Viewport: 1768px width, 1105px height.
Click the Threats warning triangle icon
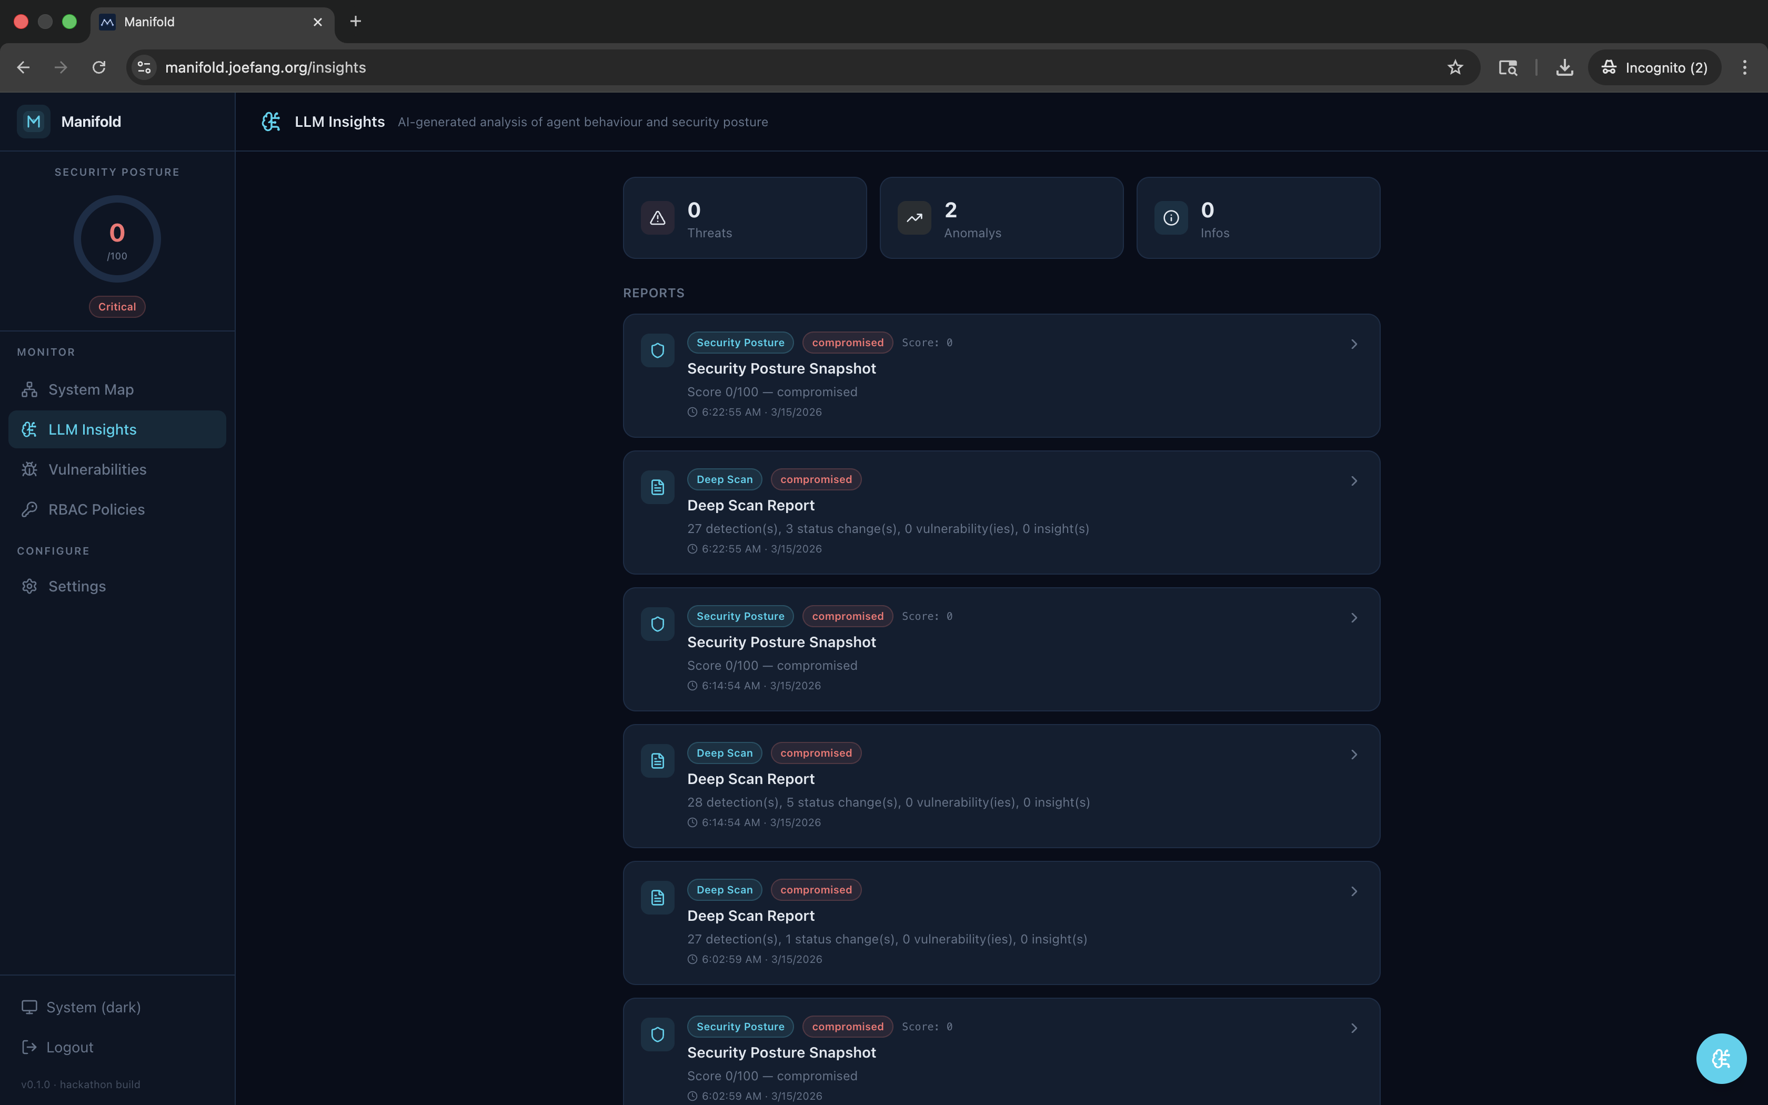tap(658, 218)
